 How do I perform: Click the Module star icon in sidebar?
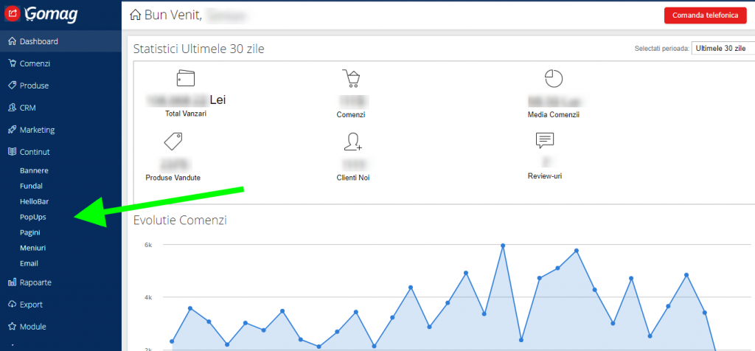(13, 327)
